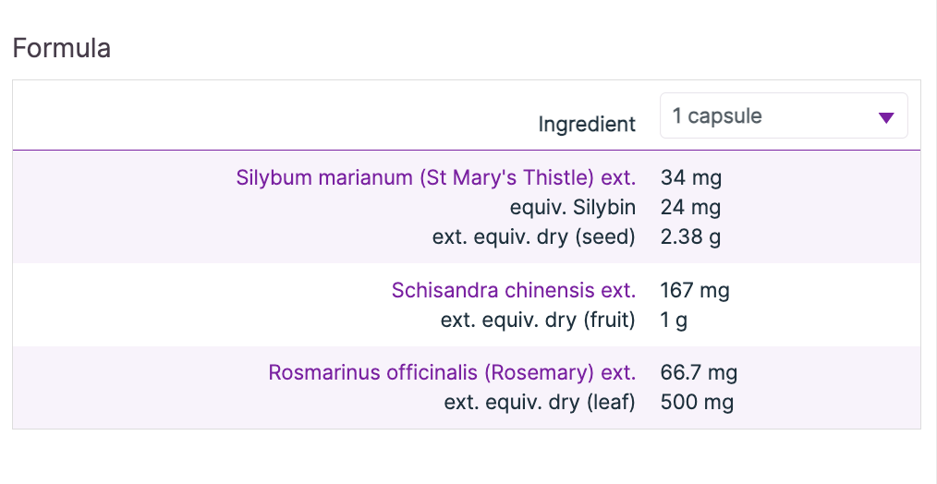Click the purple dropdown arrow triangle

885,117
